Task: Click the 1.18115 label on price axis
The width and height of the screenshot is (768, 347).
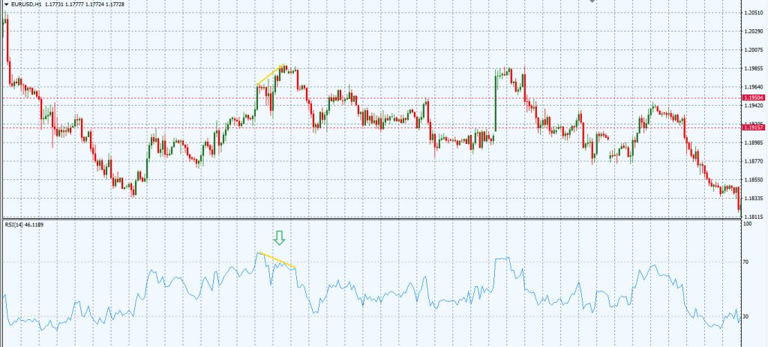Action: point(753,217)
